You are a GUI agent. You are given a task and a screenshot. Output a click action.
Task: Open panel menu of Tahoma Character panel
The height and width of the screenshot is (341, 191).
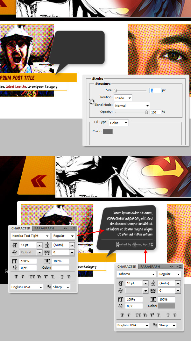(179, 266)
